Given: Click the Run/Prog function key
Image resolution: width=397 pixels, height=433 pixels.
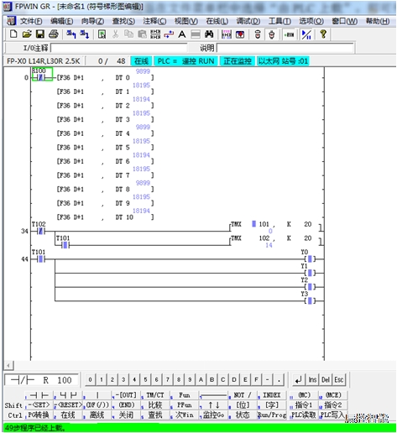Looking at the screenshot, I should coord(272,415).
